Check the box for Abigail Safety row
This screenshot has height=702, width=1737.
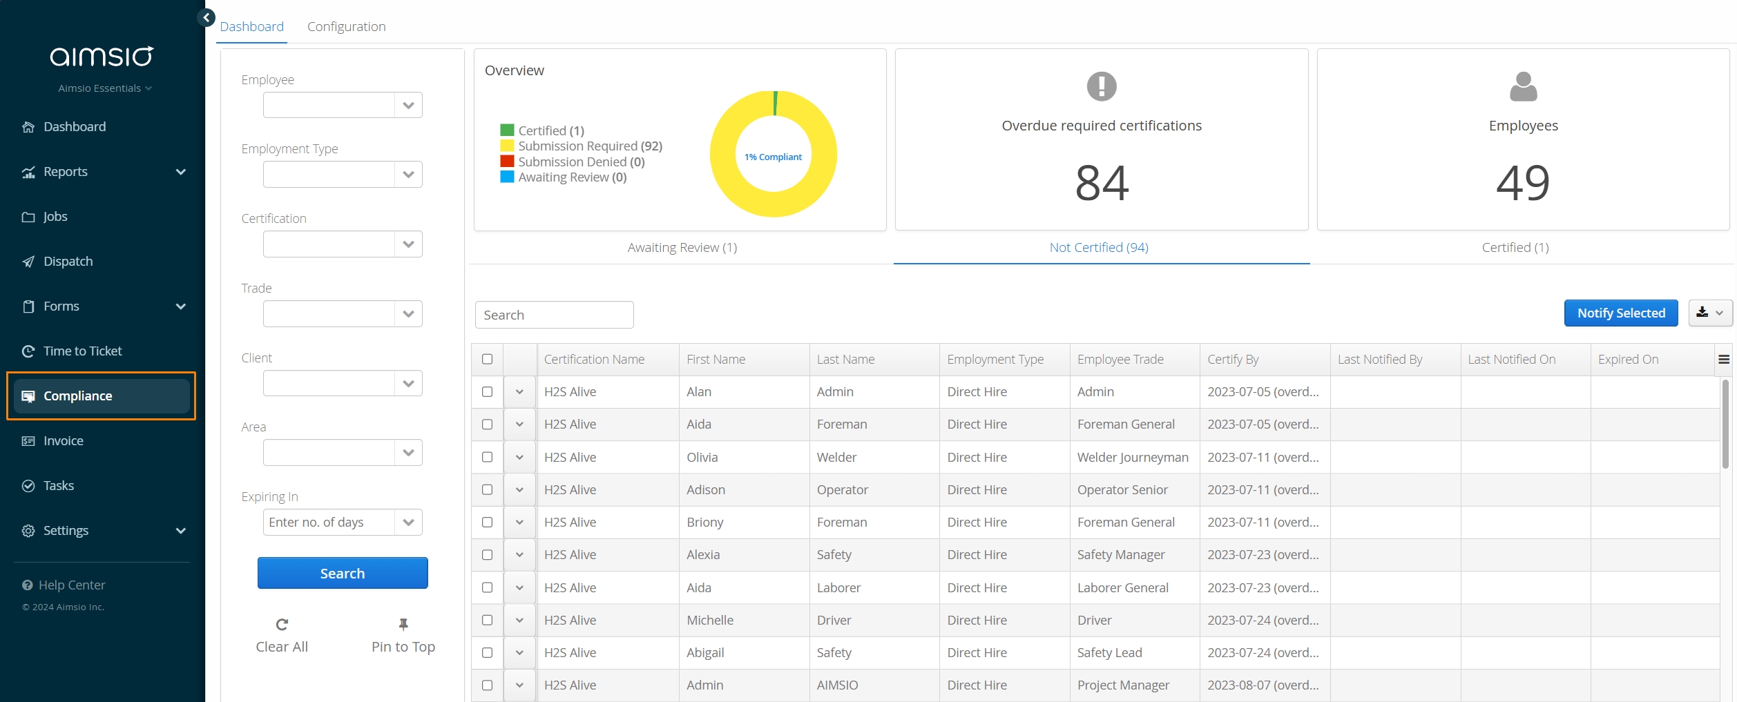[488, 652]
